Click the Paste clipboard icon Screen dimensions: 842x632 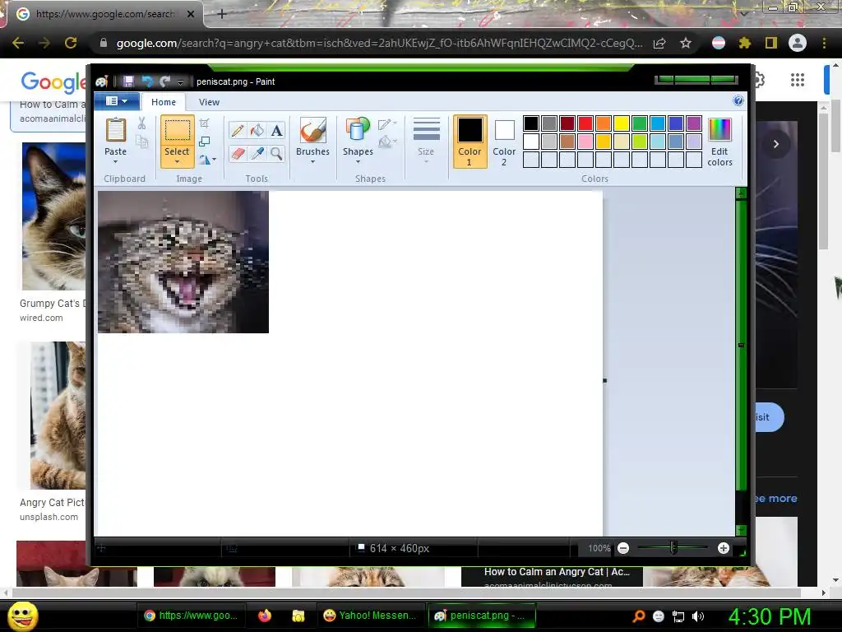pos(115,131)
